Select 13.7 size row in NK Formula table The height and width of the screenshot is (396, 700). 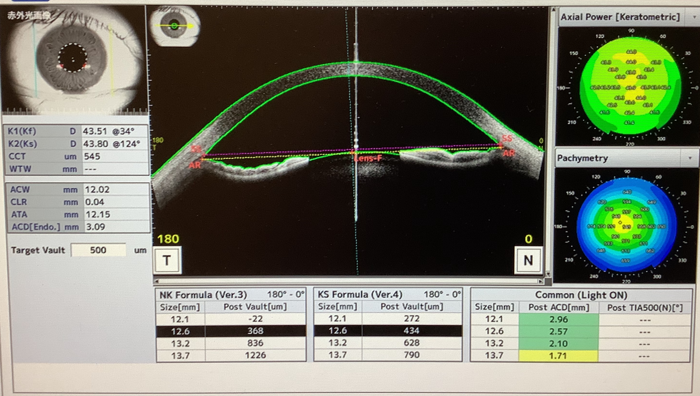231,355
